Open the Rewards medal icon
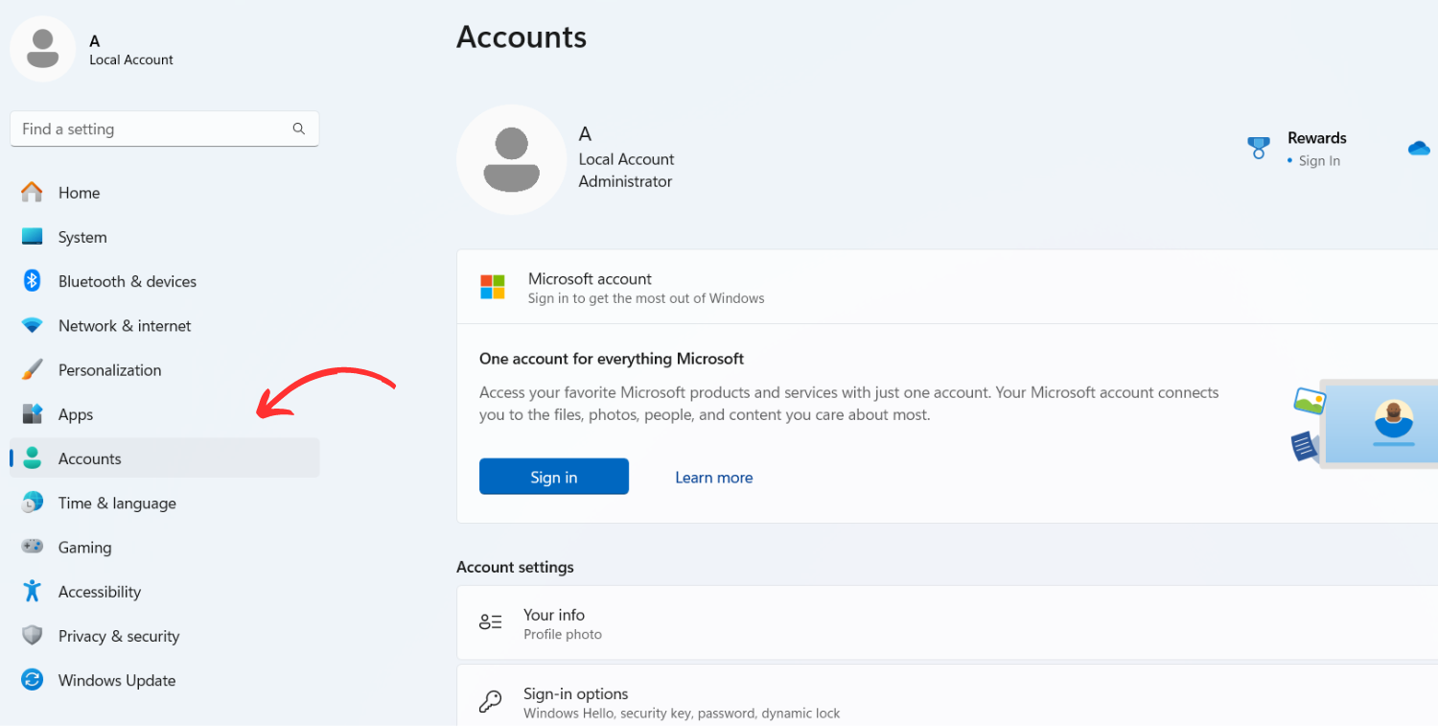 [x=1259, y=148]
